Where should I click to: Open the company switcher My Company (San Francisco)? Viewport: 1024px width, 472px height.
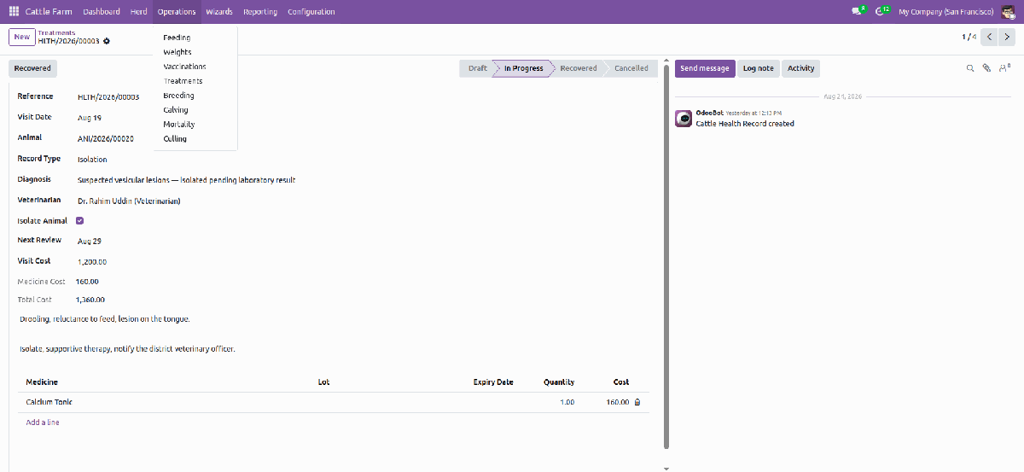tap(945, 12)
